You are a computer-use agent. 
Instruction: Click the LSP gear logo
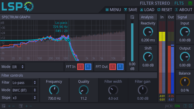(18, 6)
